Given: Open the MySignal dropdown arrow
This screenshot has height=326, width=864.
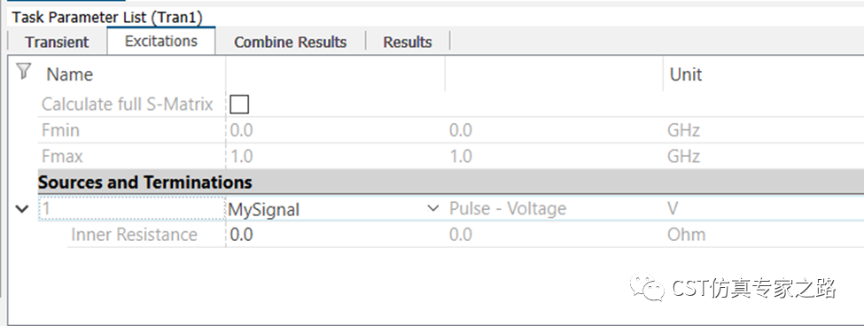Looking at the screenshot, I should (433, 209).
